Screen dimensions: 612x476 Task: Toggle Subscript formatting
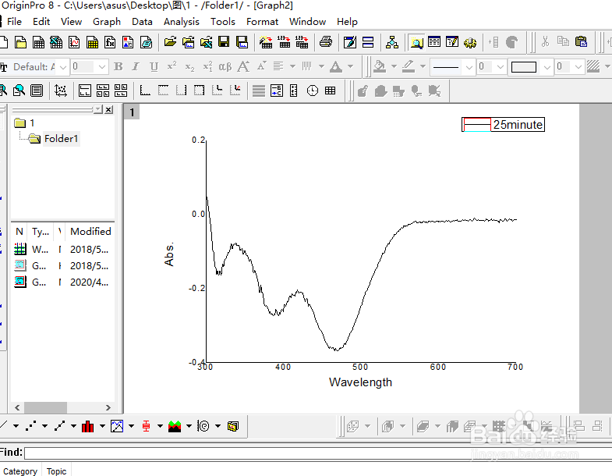point(189,67)
